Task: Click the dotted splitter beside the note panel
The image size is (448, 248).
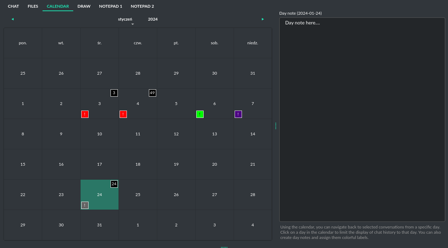Action: pos(276,126)
